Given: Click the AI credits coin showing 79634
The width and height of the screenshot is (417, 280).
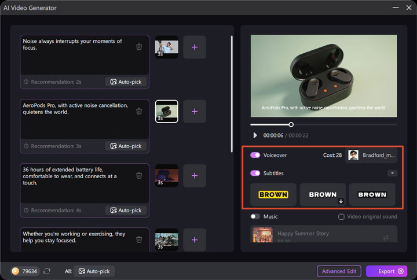Looking at the screenshot, I should (16, 271).
